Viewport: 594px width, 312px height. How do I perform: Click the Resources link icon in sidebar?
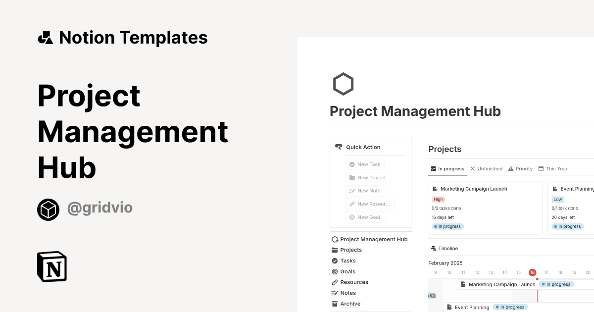point(335,282)
